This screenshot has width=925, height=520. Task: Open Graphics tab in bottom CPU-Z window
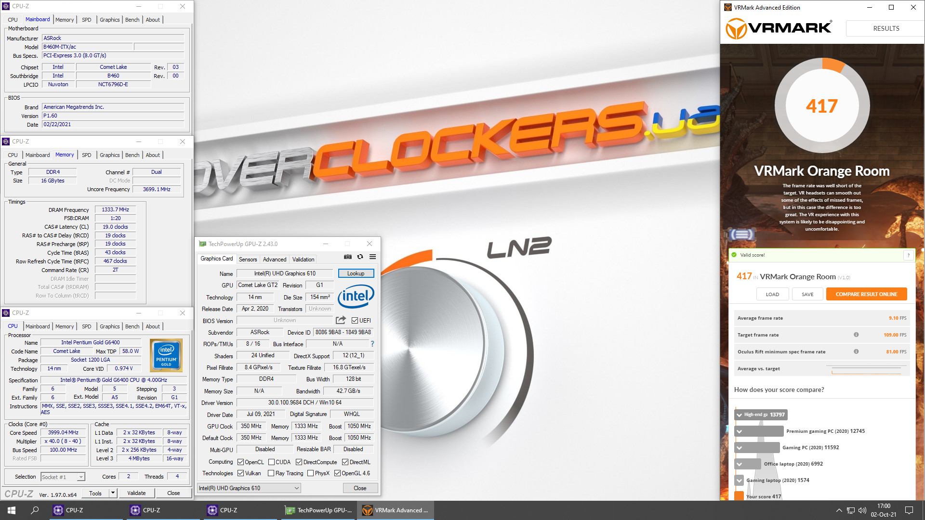point(109,326)
